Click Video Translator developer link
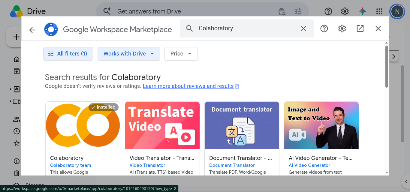 [147, 165]
